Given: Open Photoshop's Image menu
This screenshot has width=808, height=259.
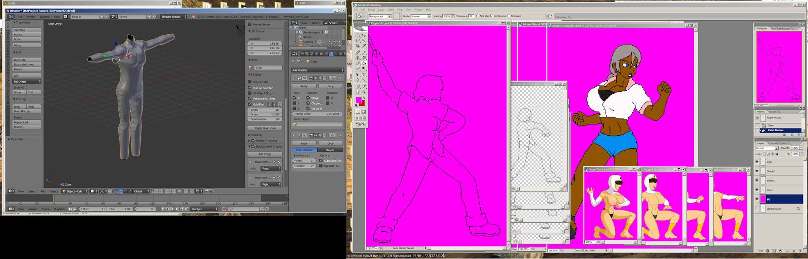Looking at the screenshot, I should [x=372, y=10].
